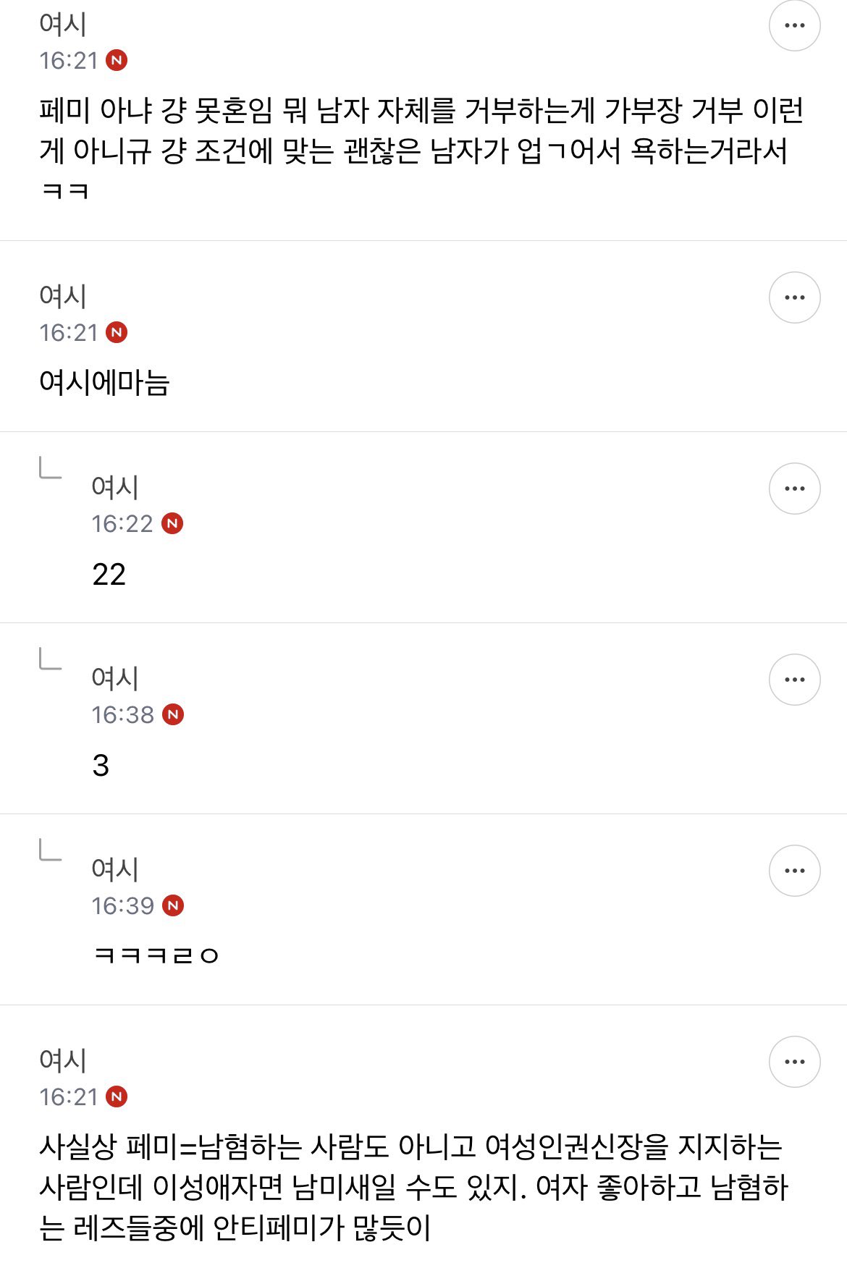Open more options on the ㅋㅋㅋㄹㅇ reply
Screen dimensions: 847x1276
(794, 871)
